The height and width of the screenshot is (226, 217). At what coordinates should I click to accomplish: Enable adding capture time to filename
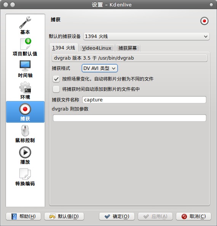(56, 89)
